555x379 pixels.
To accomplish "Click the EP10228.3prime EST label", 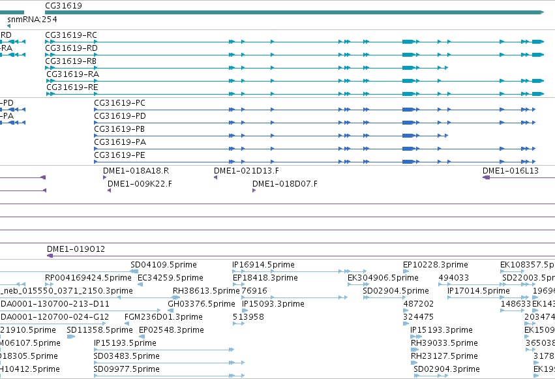I will (436, 265).
